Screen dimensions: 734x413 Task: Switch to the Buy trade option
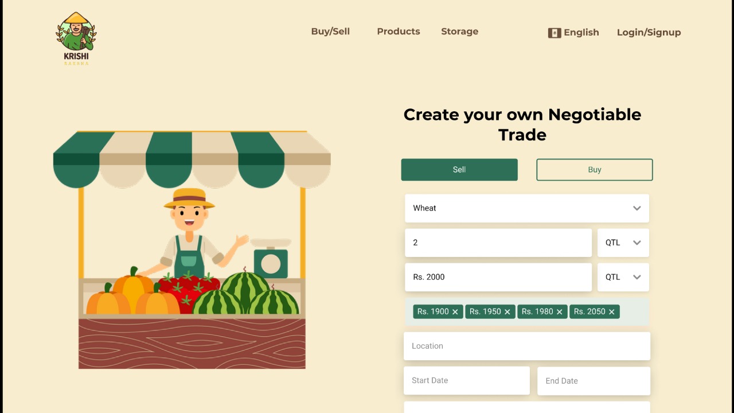(x=595, y=170)
